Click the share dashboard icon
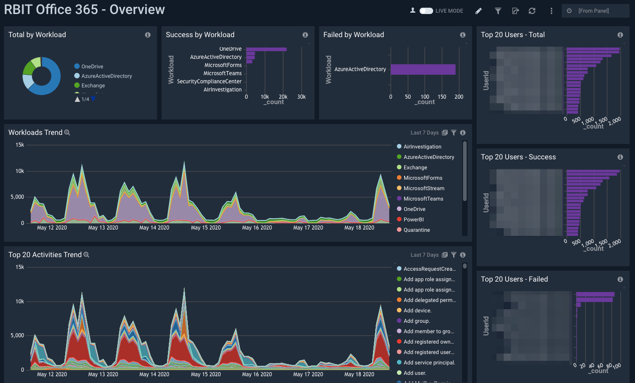The image size is (635, 383). tap(516, 11)
